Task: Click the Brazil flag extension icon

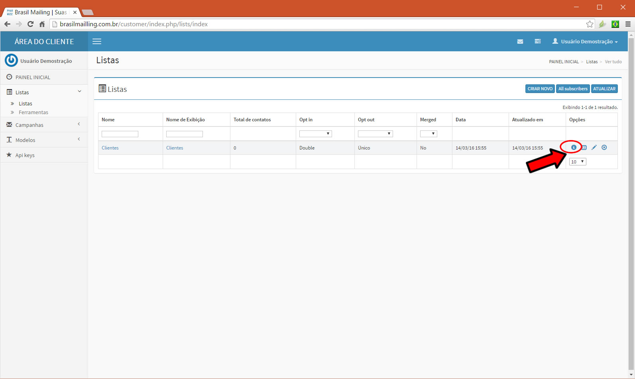Action: click(x=615, y=24)
